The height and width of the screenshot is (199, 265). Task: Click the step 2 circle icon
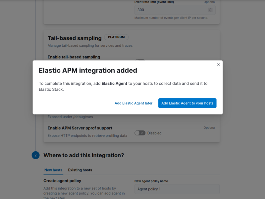point(36,155)
